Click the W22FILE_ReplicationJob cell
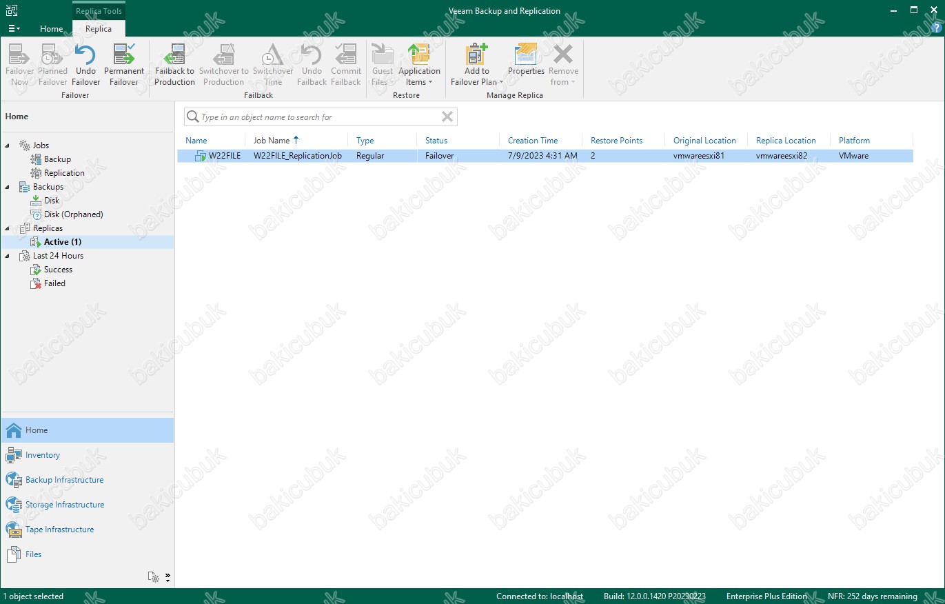The height and width of the screenshot is (604, 945). pos(298,156)
